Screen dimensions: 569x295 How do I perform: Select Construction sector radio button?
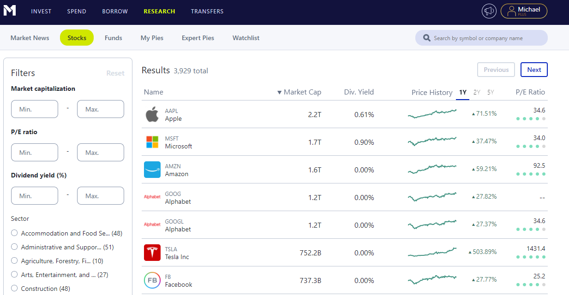pyautogui.click(x=14, y=288)
